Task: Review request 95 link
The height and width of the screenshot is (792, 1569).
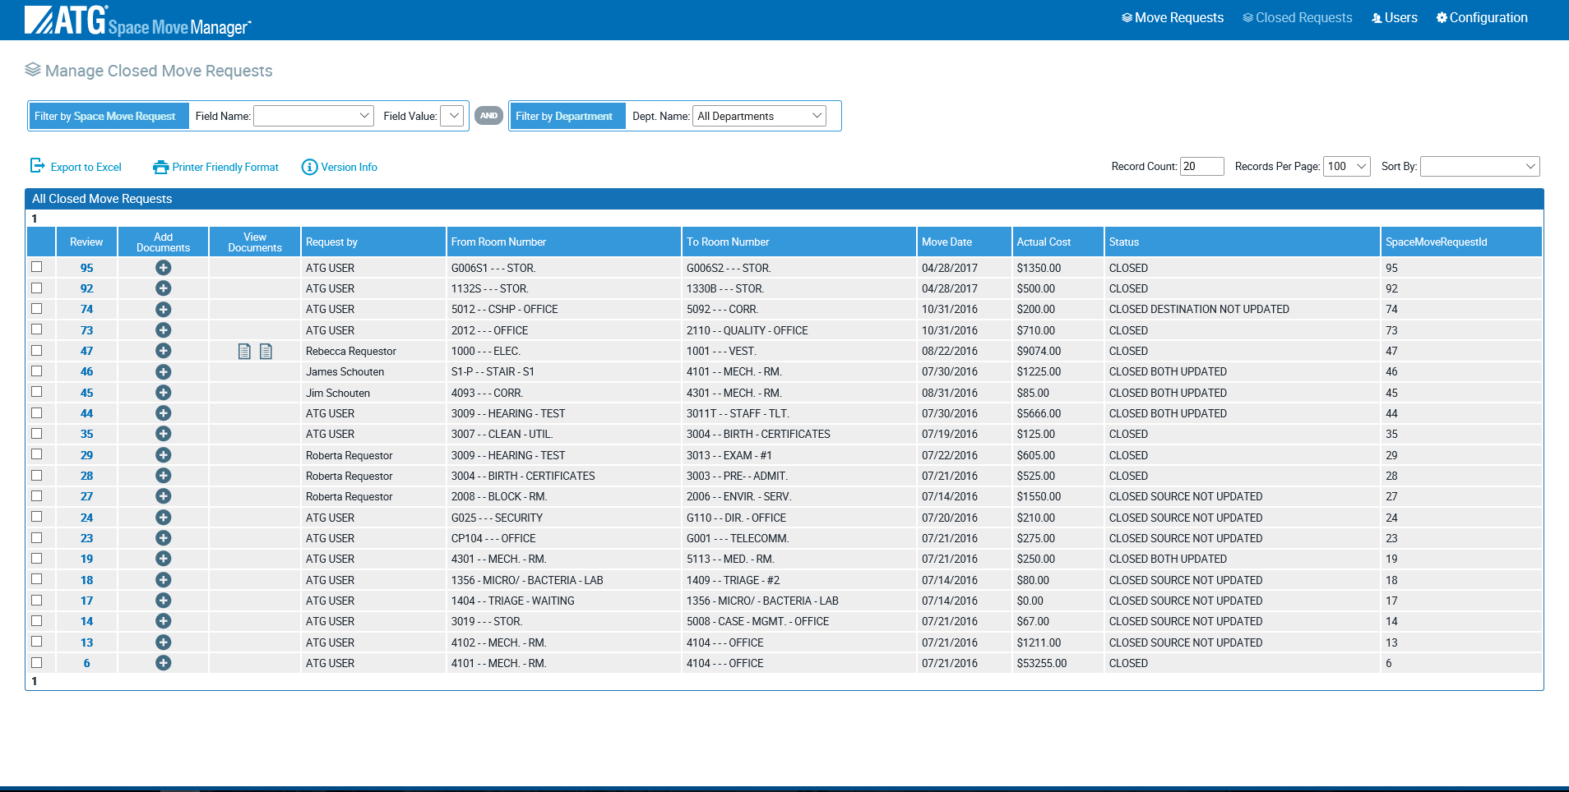Action: point(86,268)
